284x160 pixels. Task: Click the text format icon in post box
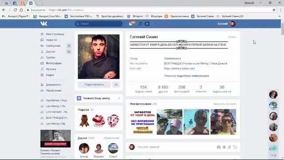235,147
